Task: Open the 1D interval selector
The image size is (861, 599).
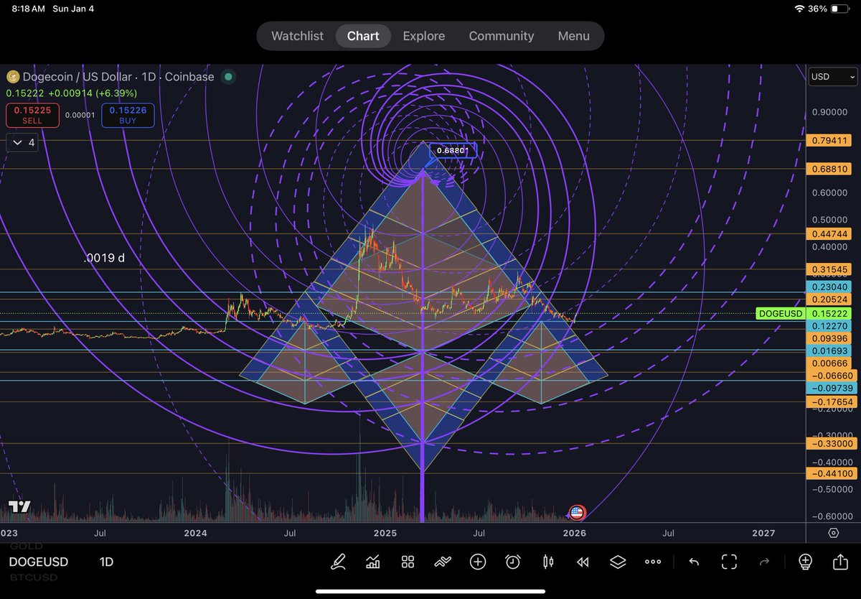Action: 106,562
